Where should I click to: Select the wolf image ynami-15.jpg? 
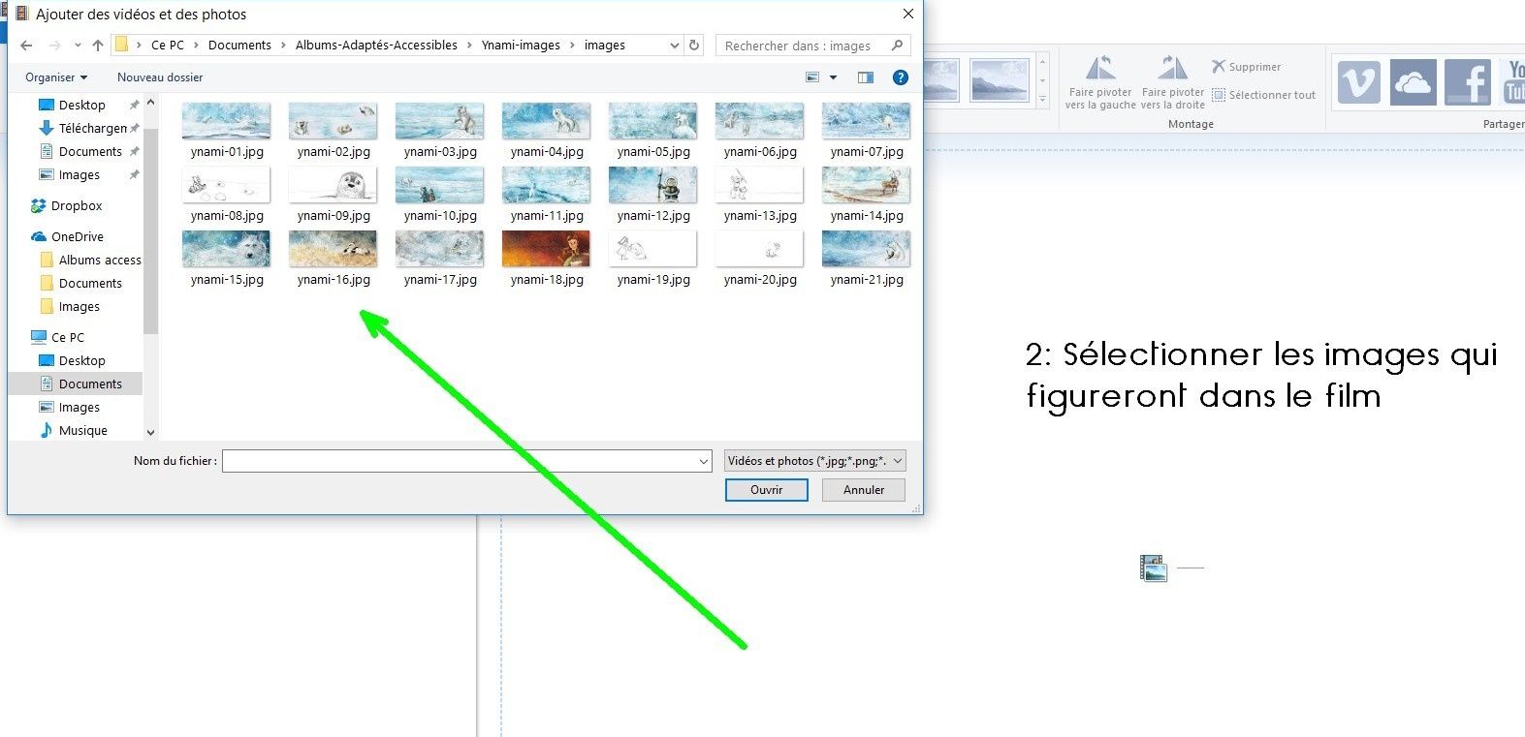tap(227, 250)
